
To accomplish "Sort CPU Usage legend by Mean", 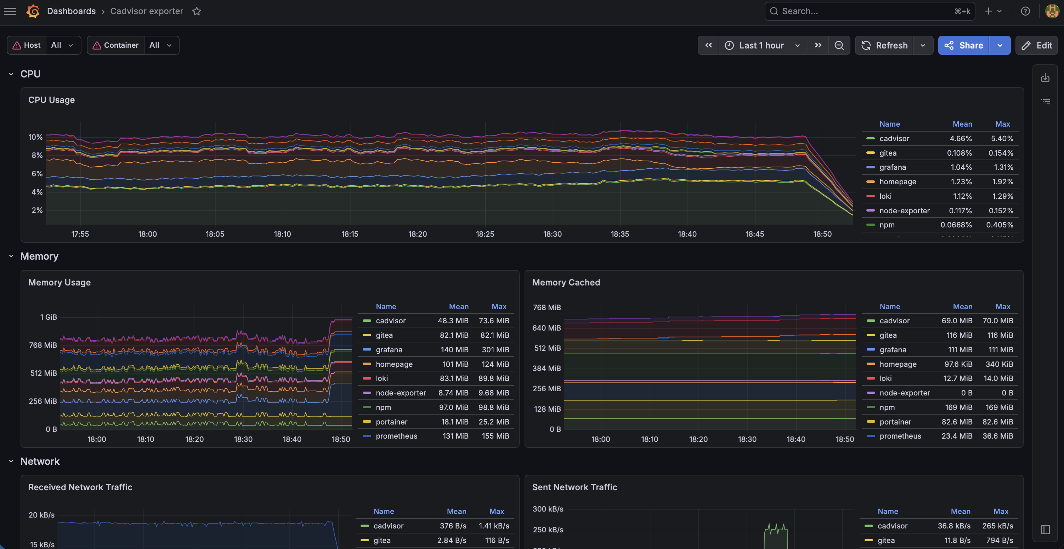I will coord(962,124).
